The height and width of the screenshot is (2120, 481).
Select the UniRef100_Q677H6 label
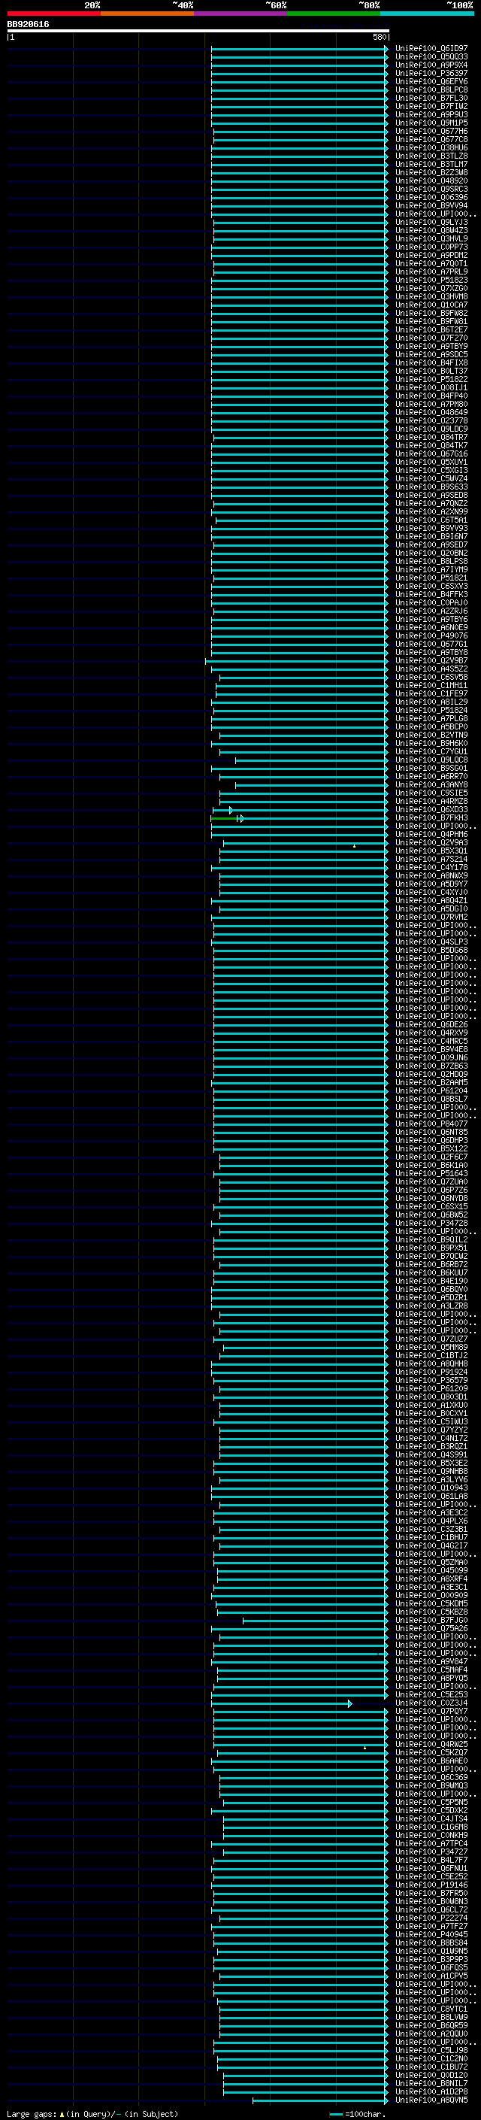point(431,131)
